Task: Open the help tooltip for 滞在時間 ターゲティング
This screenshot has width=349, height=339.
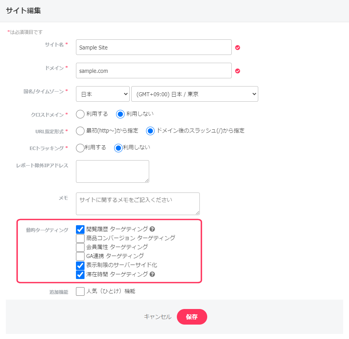Action: (152, 274)
